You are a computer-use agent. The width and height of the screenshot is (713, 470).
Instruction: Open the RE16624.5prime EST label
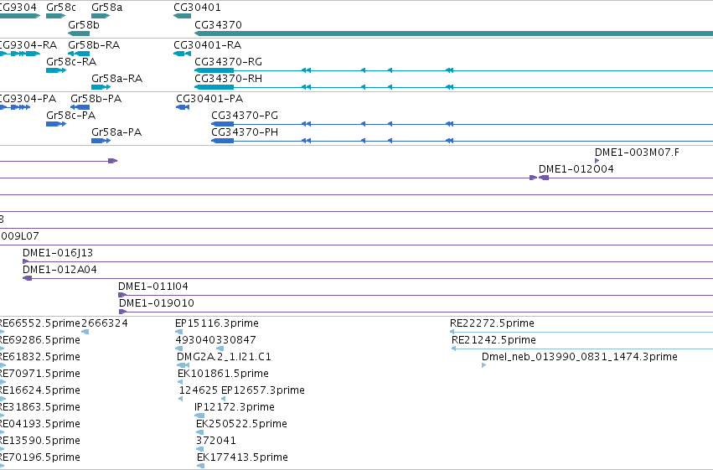(x=39, y=390)
